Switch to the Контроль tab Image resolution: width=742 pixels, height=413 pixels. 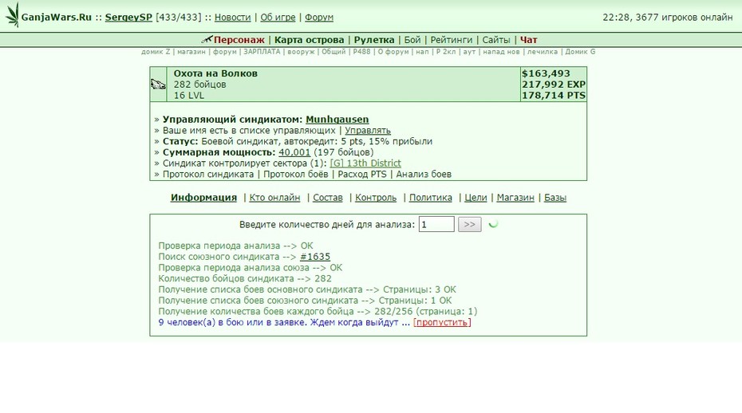376,197
